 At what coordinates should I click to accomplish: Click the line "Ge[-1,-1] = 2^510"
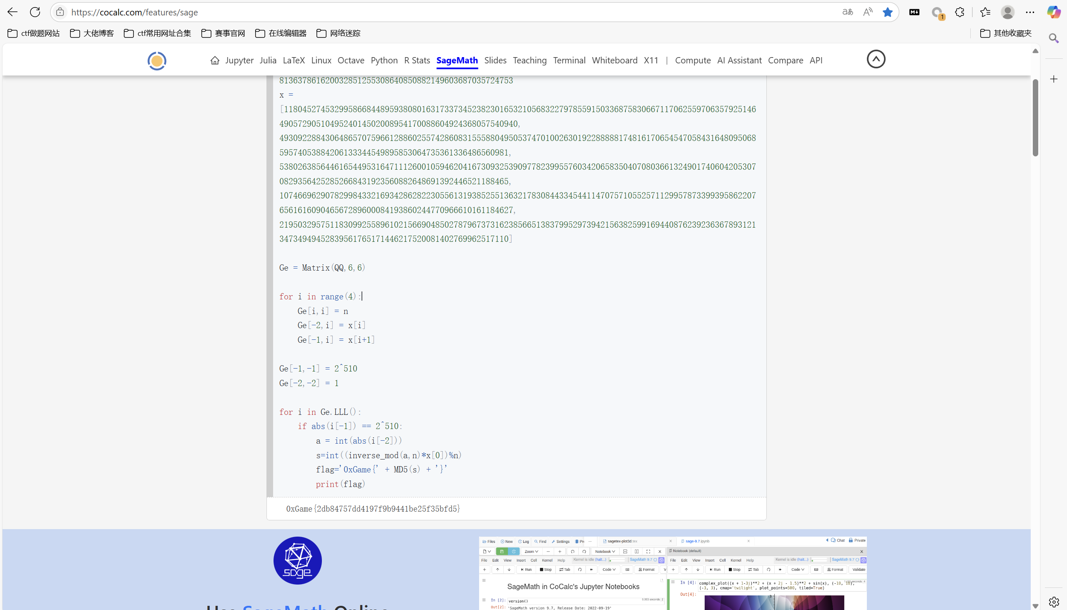[319, 369]
